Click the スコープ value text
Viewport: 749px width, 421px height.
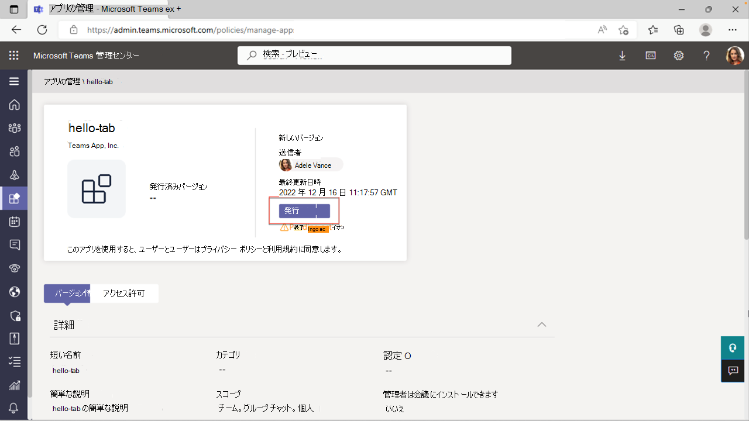pyautogui.click(x=266, y=408)
